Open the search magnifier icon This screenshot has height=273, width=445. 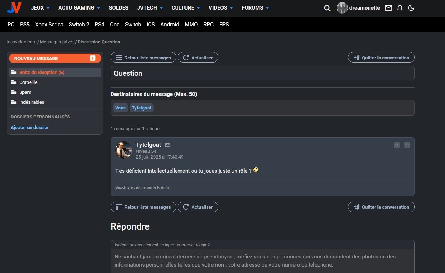[327, 8]
